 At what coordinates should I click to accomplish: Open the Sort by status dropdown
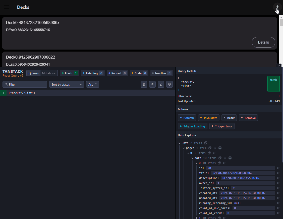(67, 84)
